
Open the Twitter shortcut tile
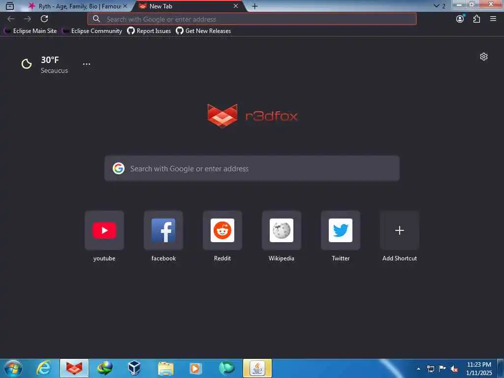[x=341, y=230]
